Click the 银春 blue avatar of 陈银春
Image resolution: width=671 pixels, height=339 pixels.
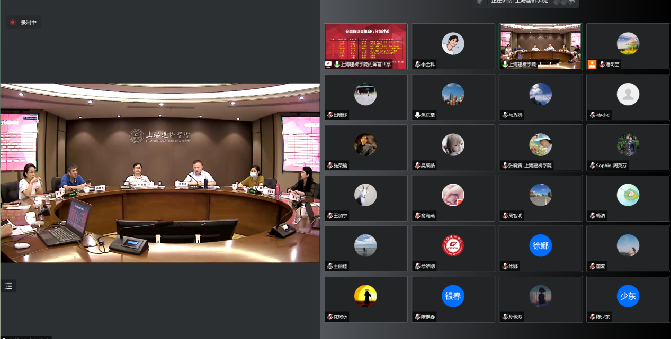coord(453,296)
